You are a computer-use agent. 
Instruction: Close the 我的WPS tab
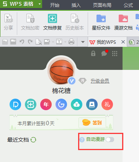(123, 42)
